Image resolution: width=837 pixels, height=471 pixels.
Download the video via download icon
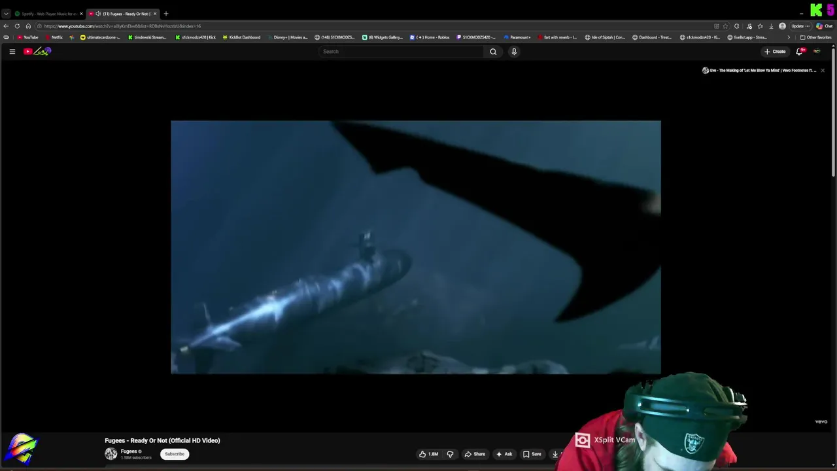[555, 454]
